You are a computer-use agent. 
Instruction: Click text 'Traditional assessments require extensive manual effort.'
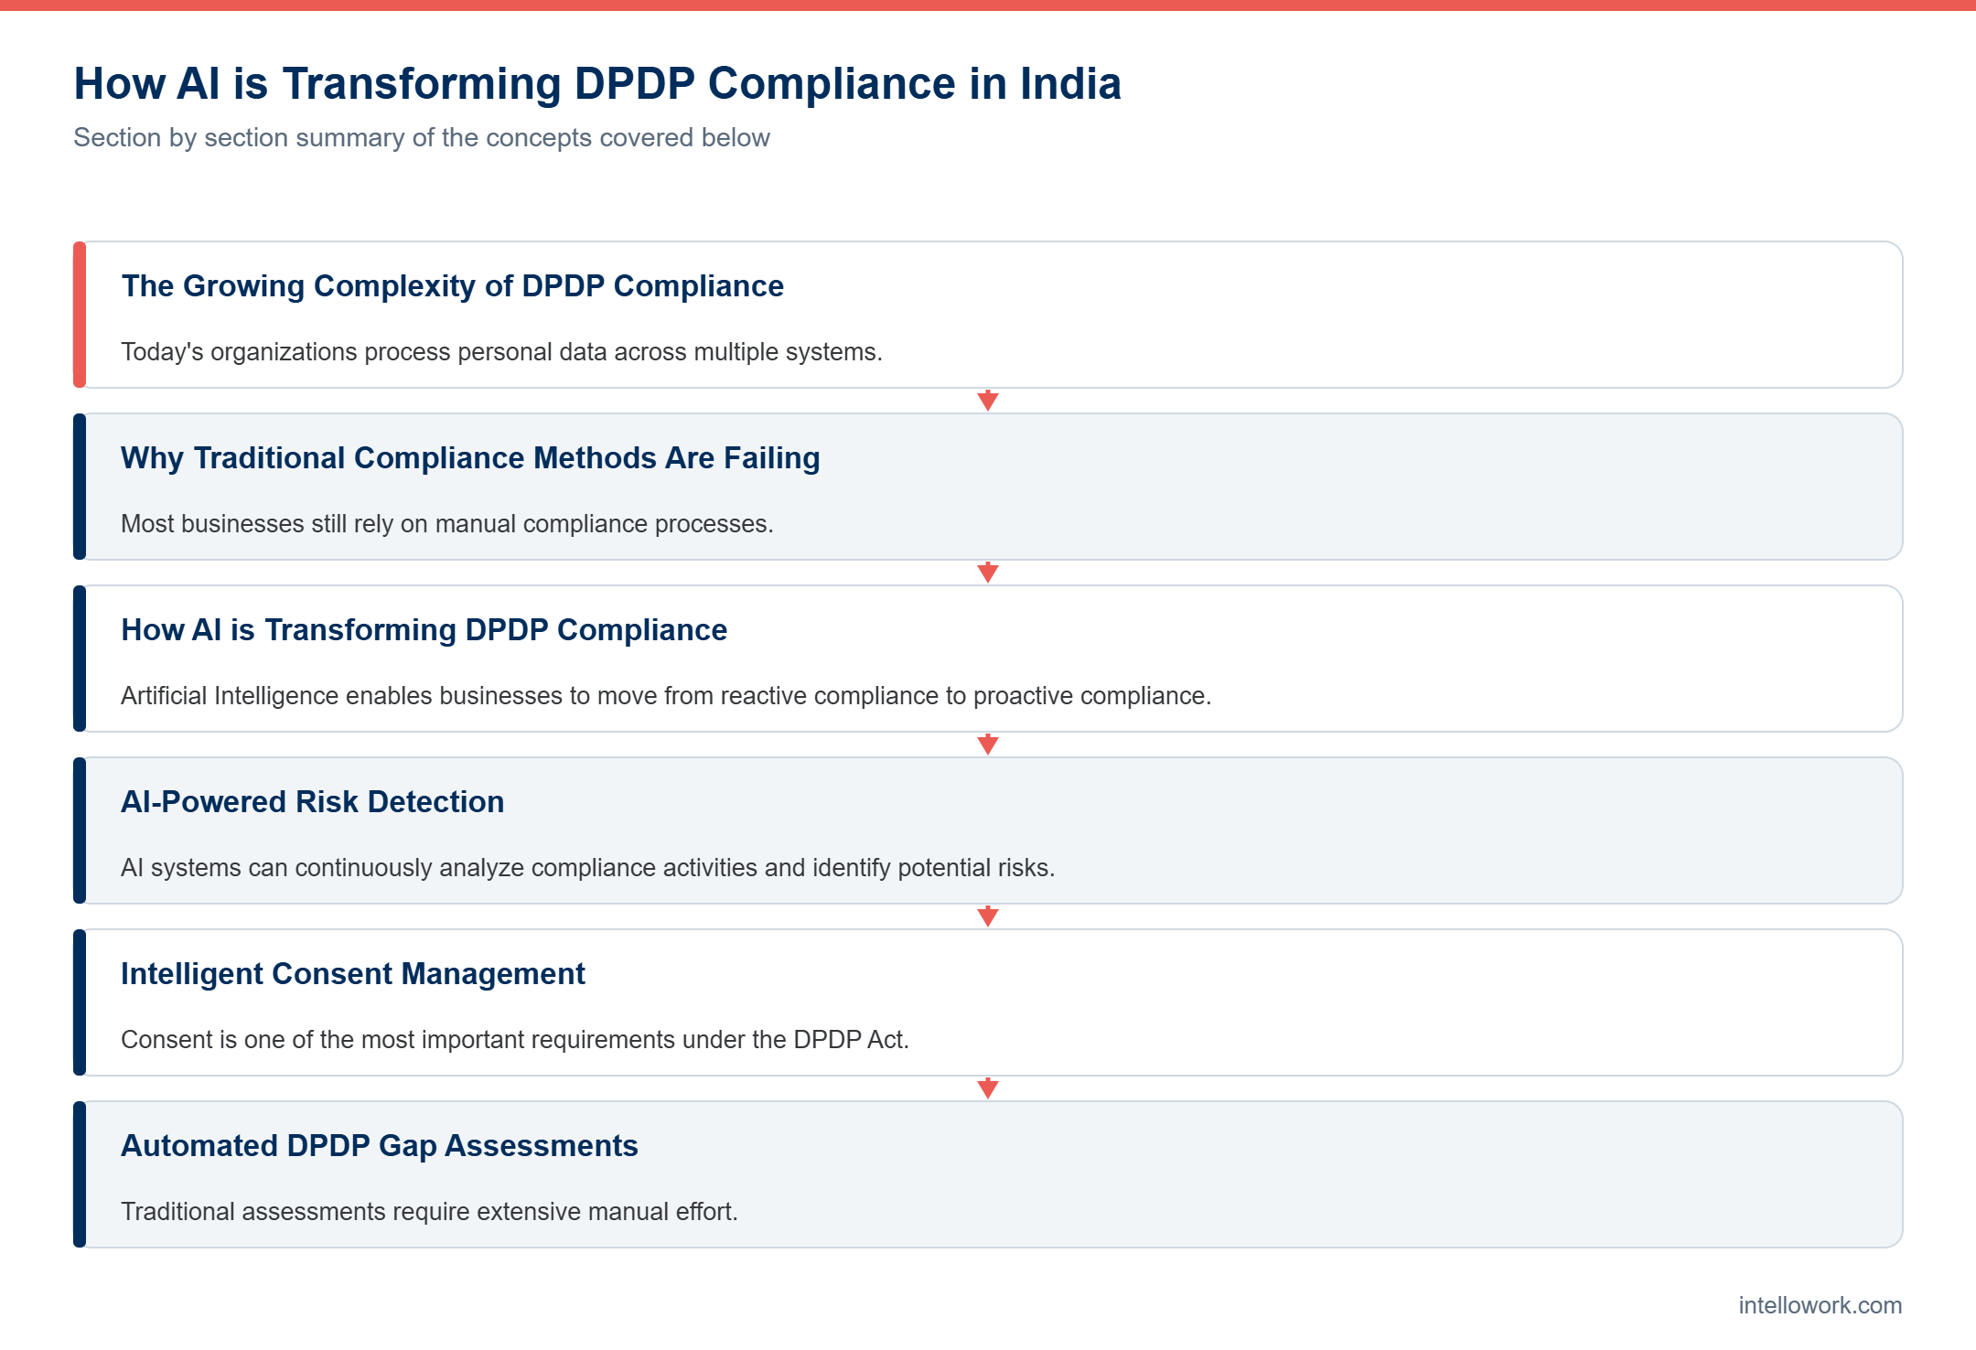(430, 1212)
